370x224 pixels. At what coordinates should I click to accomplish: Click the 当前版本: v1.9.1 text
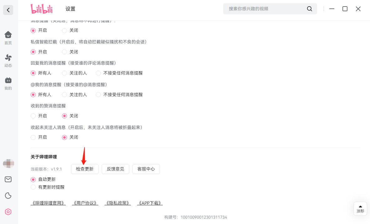coord(46,169)
